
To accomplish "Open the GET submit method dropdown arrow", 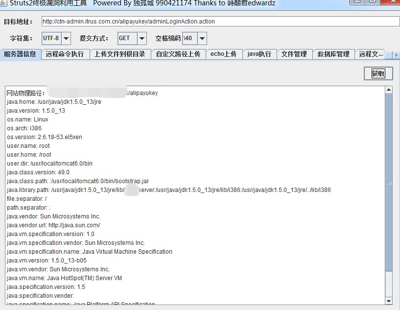I will pyautogui.click(x=142, y=38).
